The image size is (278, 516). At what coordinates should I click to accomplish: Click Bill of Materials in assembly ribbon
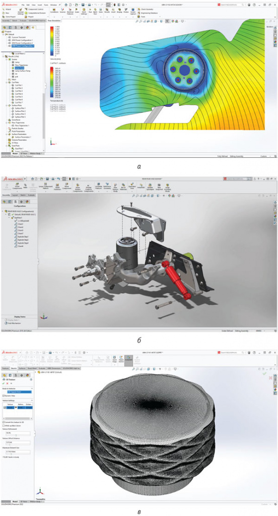(x=123, y=187)
